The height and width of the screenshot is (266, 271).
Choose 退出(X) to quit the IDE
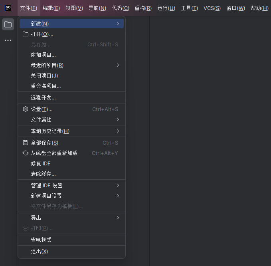tap(71, 251)
